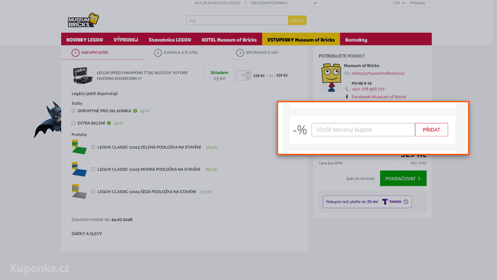
Task: Open green baseplate 11023 thumbnail
Action: (x=80, y=147)
